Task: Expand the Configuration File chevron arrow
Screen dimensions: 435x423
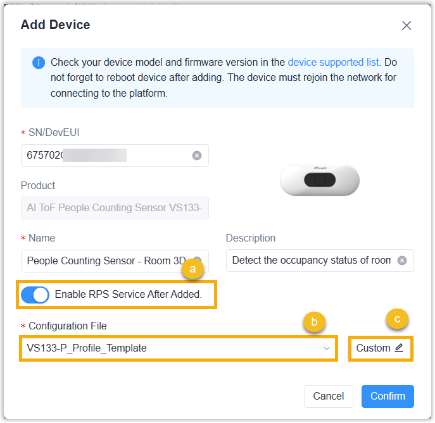Action: pyautogui.click(x=327, y=348)
